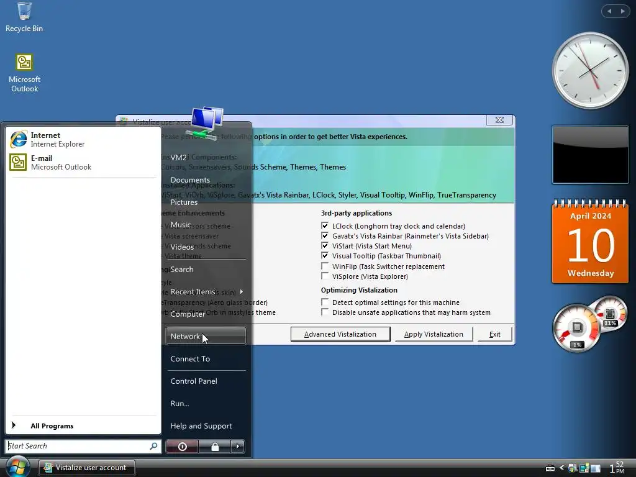Screen dimensions: 636x477
Task: Click the lock button in Start menu
Action: coord(214,447)
